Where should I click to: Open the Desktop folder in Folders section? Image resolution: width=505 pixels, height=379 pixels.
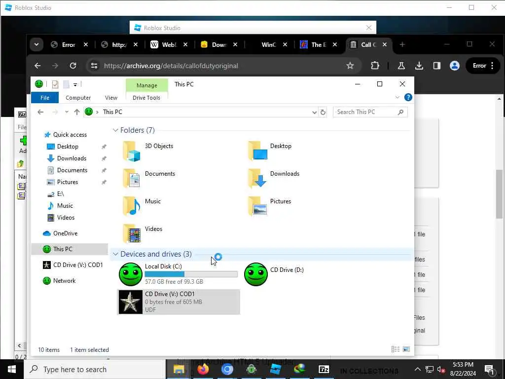tap(270, 151)
